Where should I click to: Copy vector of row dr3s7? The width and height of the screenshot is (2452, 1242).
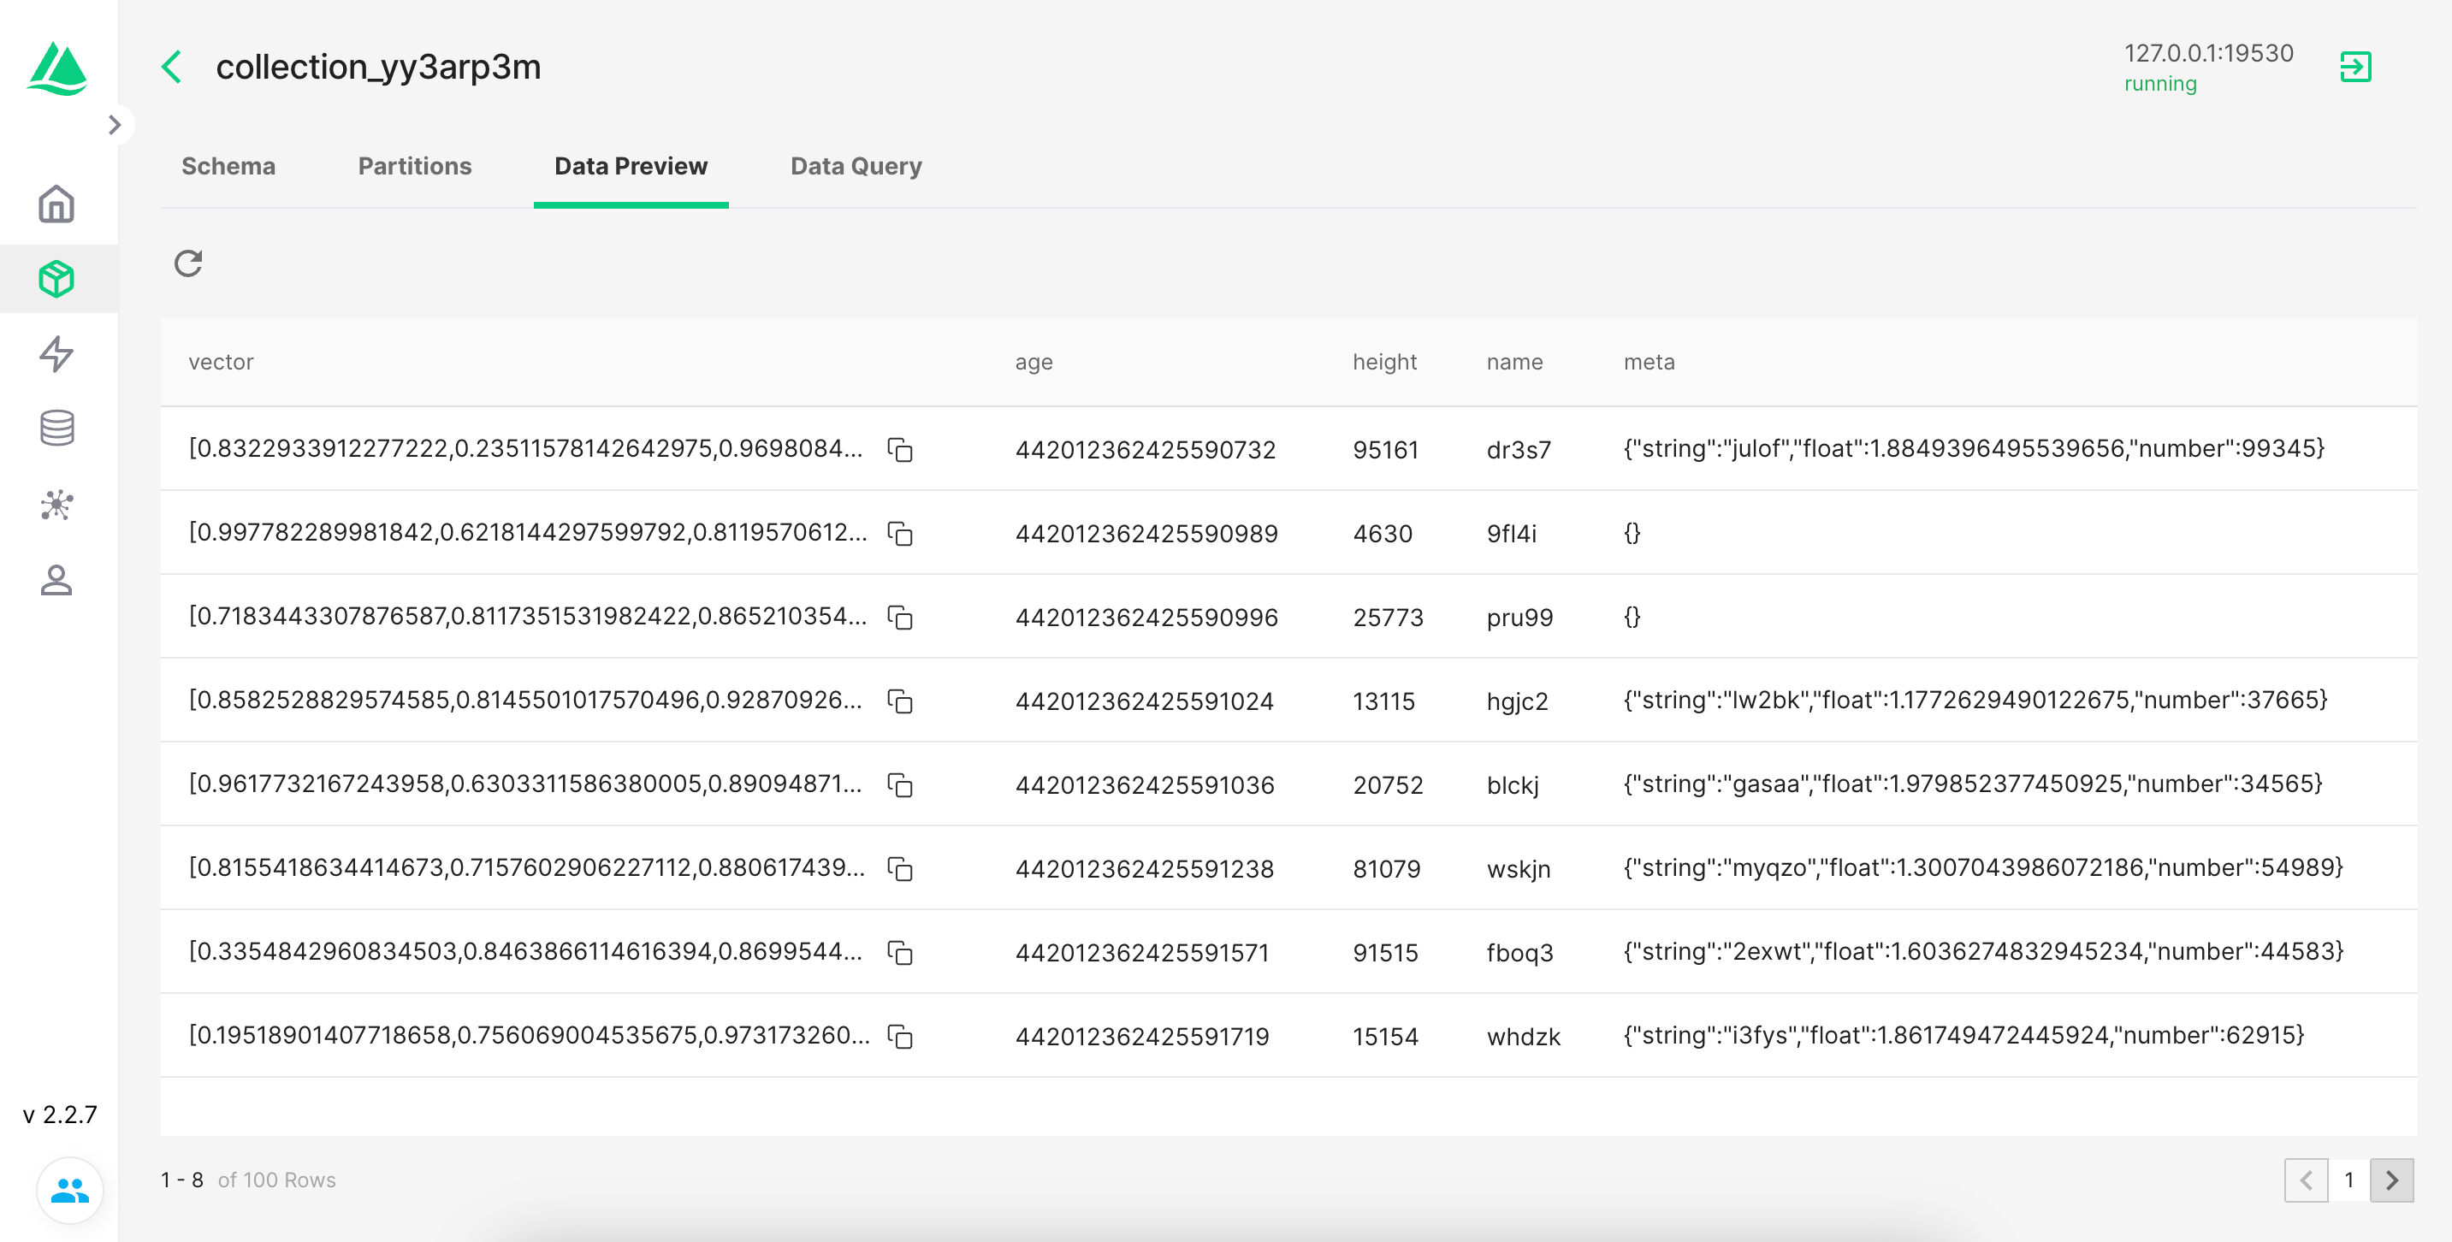[899, 449]
